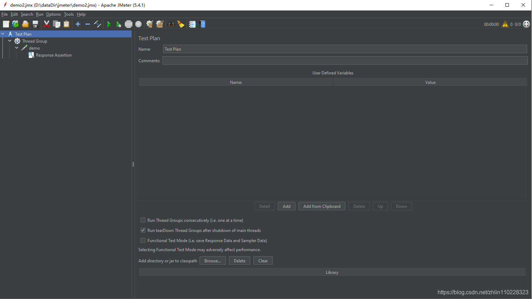This screenshot has height=299, width=532.
Task: Click the Clear All broom icon
Action: pos(160,24)
